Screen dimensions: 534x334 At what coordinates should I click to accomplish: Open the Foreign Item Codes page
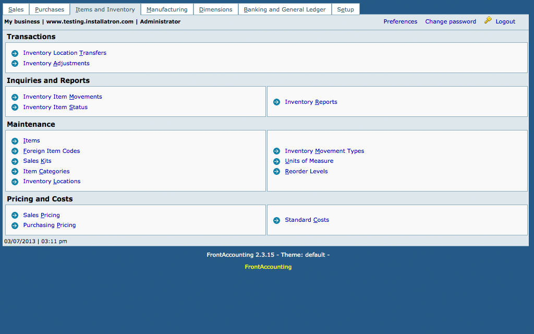(52, 151)
